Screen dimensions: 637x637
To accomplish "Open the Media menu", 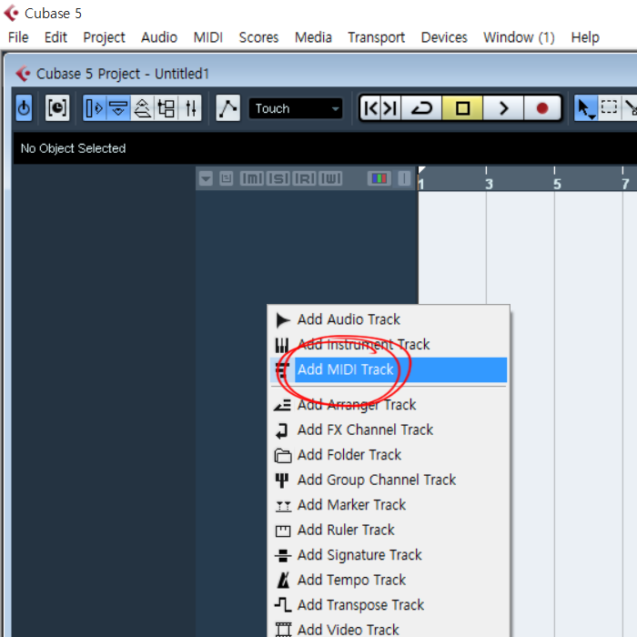I will click(x=313, y=37).
